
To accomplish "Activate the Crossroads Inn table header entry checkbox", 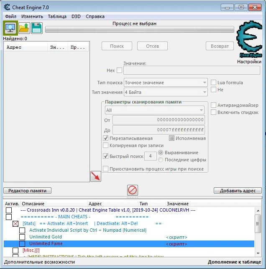I will click(x=9, y=210).
